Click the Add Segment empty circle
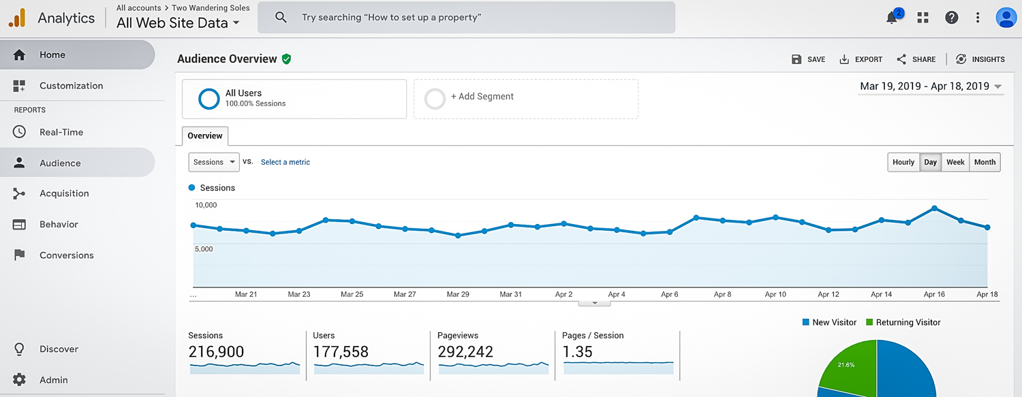The height and width of the screenshot is (397, 1022). pos(435,99)
